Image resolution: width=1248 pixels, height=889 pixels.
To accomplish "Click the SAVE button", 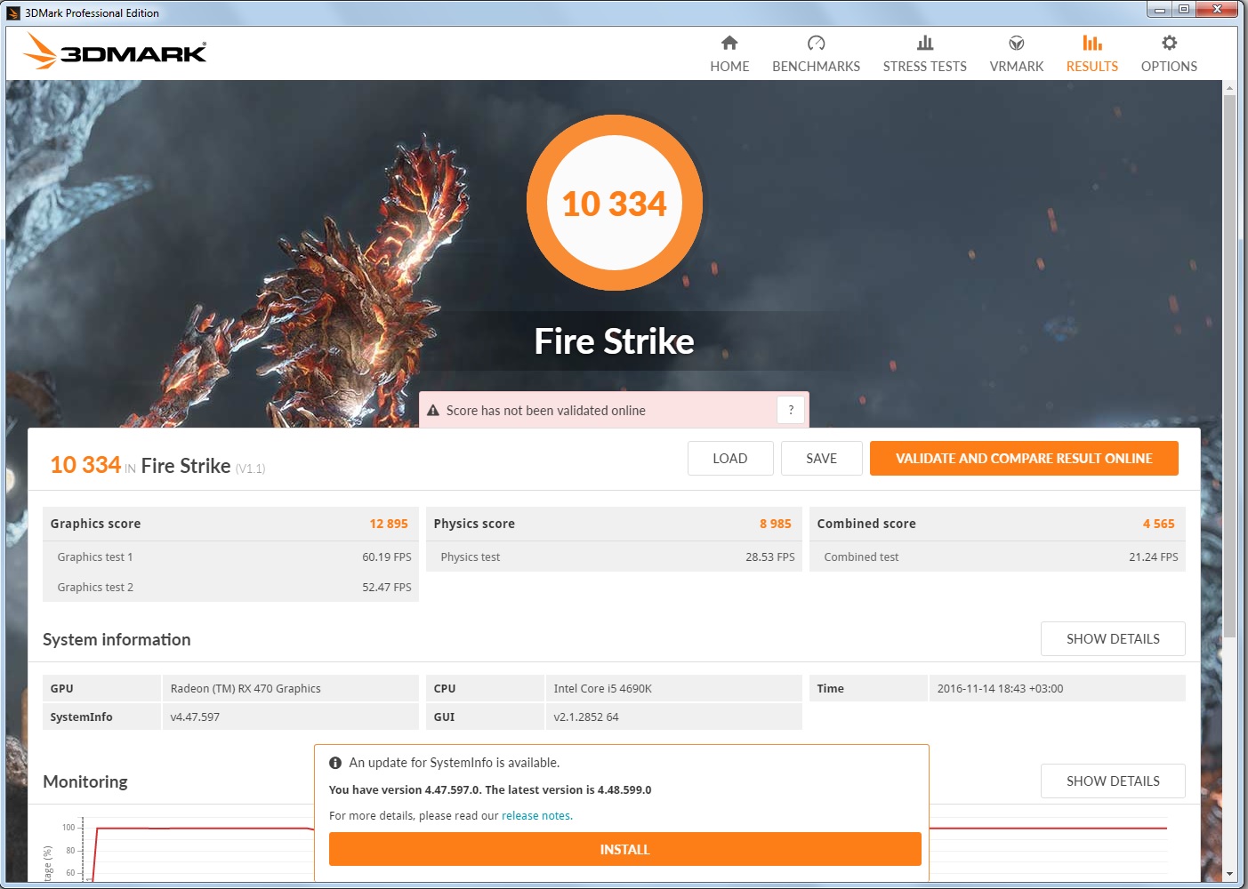I will 822,459.
